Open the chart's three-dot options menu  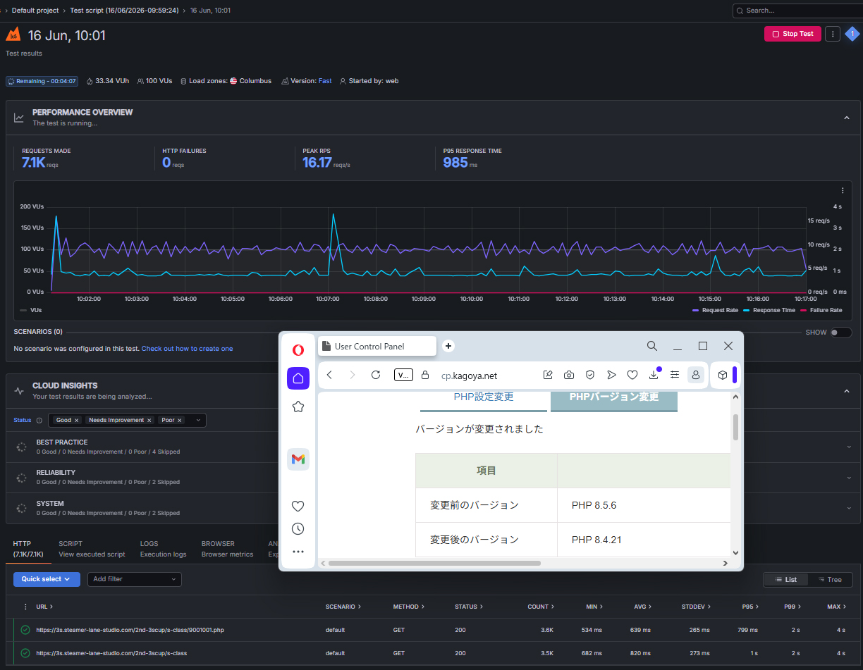843,190
